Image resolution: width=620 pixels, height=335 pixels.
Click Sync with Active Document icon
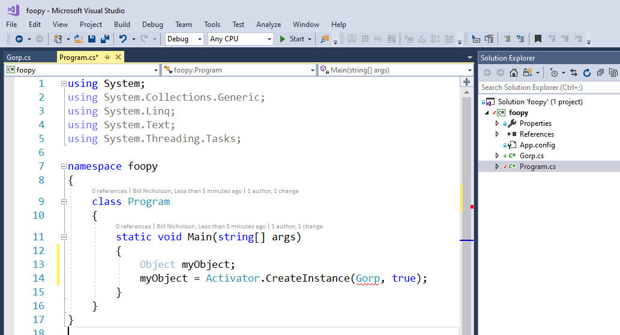[574, 73]
